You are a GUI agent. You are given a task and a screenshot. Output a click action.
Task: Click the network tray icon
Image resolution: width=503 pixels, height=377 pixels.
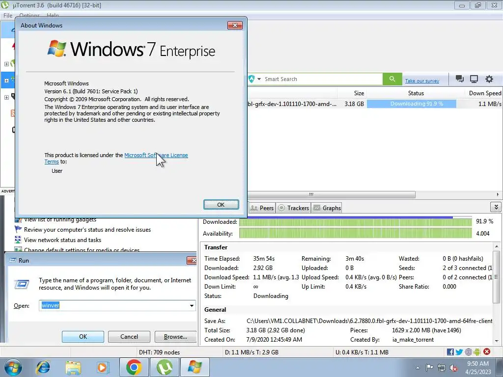[442, 368]
